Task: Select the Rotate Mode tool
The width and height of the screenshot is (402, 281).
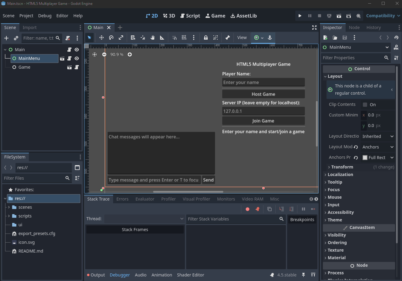Action: (x=111, y=38)
